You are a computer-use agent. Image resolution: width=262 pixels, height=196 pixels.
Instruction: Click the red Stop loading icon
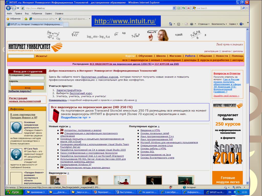point(189,8)
